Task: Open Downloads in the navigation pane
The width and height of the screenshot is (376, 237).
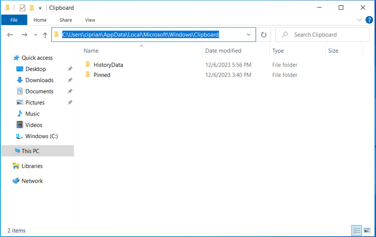Action: coord(39,80)
